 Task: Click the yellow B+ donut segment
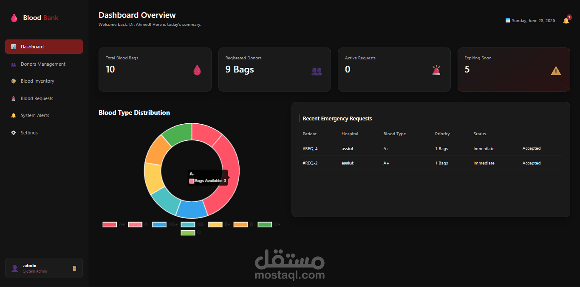point(153,178)
